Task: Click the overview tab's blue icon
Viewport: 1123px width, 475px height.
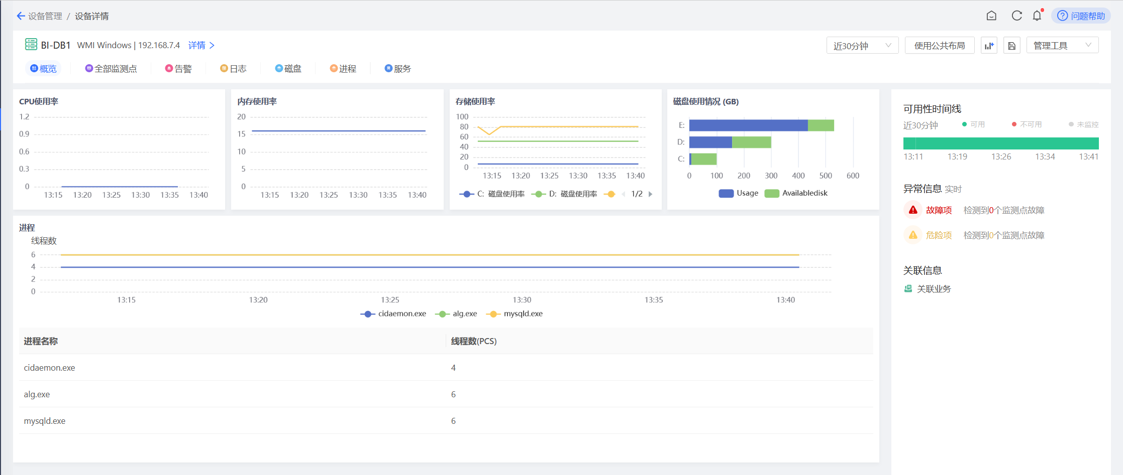Action: coord(34,68)
